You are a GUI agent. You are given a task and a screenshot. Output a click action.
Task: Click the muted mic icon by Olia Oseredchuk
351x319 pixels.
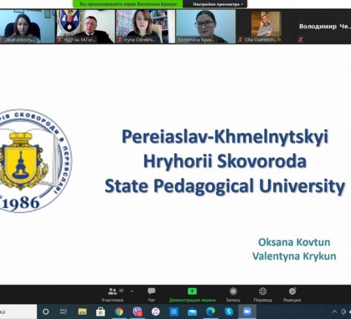point(240,40)
